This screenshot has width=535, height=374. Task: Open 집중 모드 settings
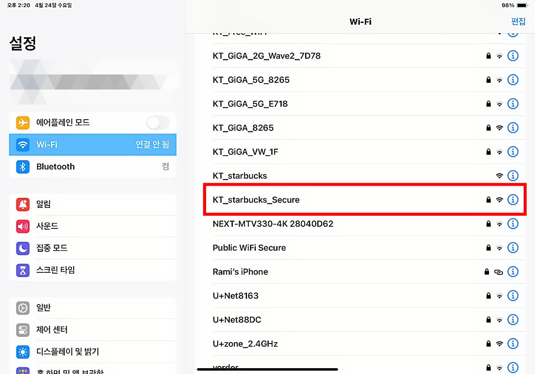pyautogui.click(x=93, y=248)
